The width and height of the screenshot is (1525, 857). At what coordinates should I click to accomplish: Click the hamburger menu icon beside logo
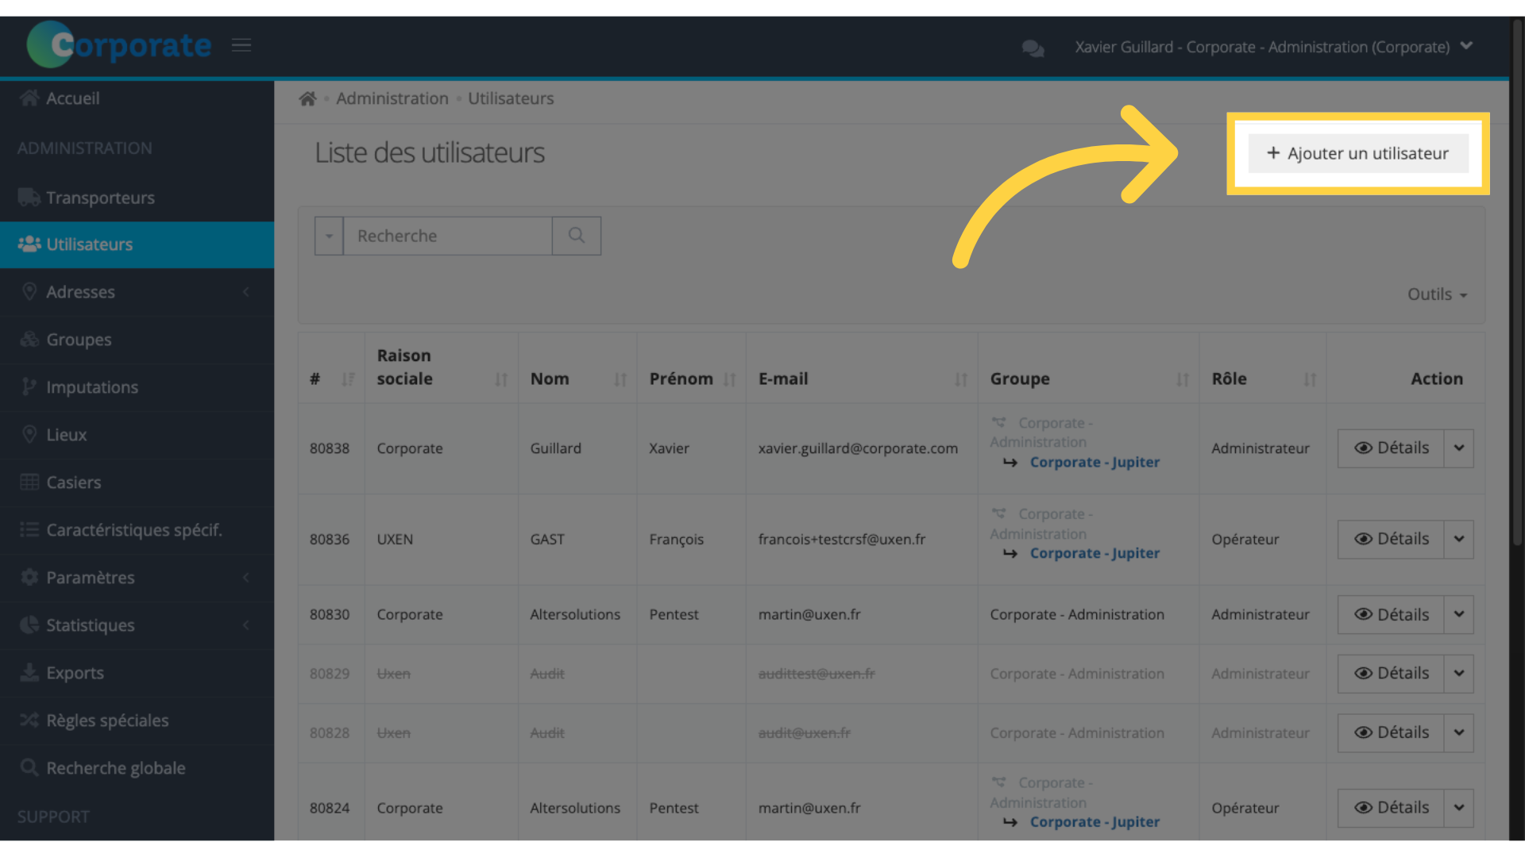pyautogui.click(x=241, y=45)
